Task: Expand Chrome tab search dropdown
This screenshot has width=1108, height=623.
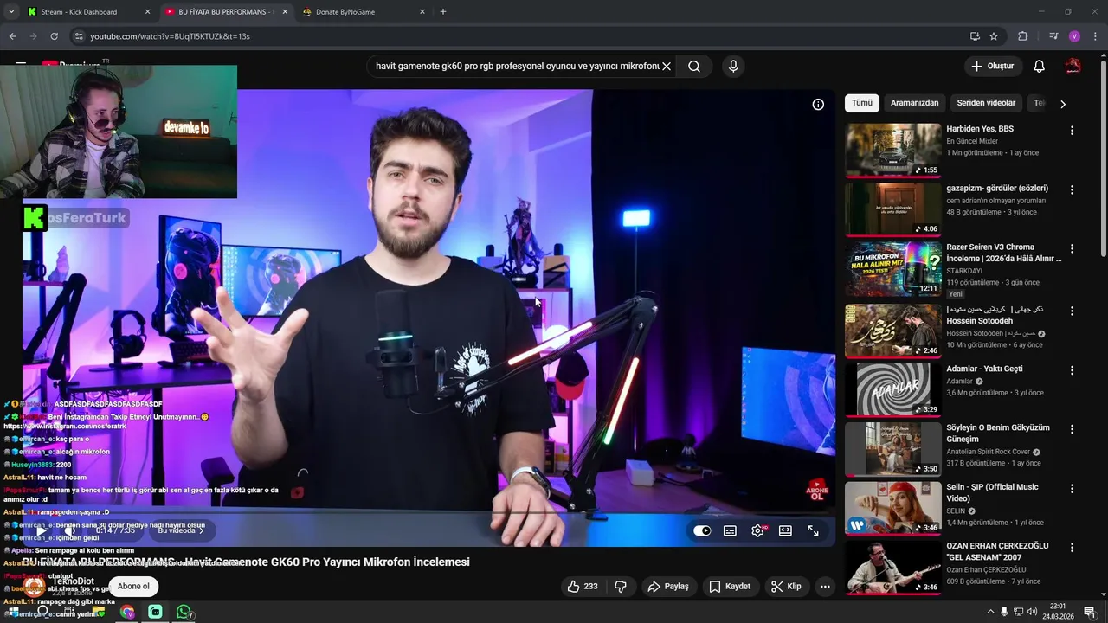Action: 11,12
